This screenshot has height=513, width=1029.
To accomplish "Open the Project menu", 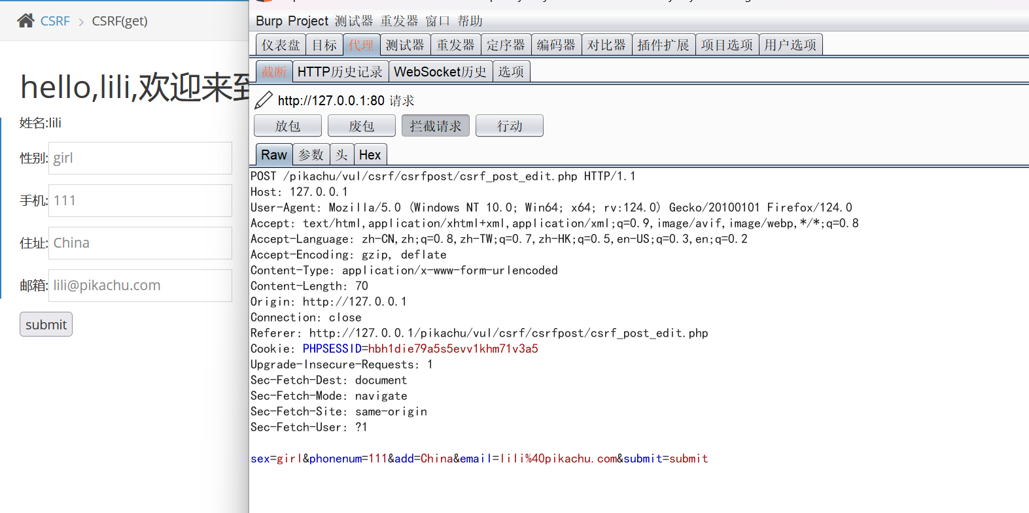I will [307, 21].
